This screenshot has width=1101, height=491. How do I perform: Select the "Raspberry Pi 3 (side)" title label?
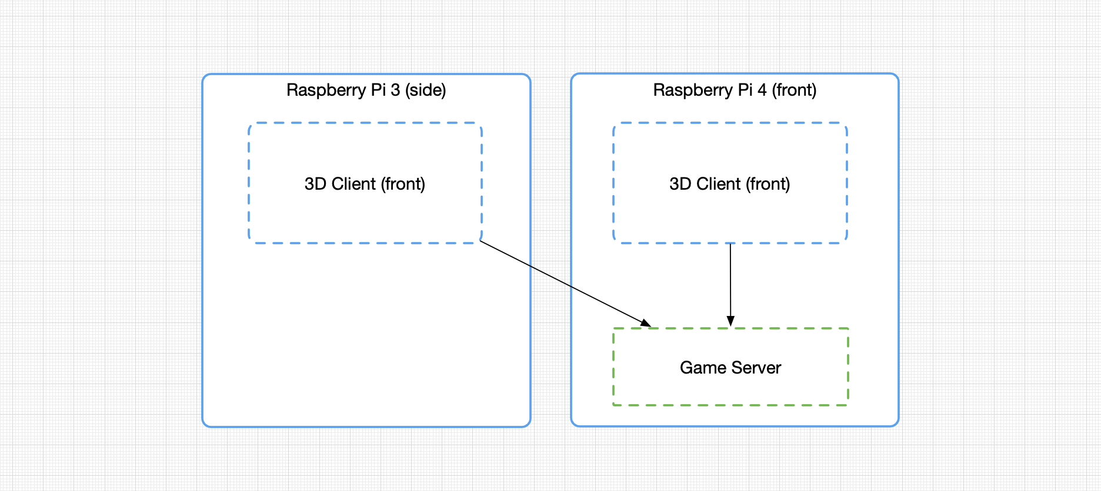366,90
